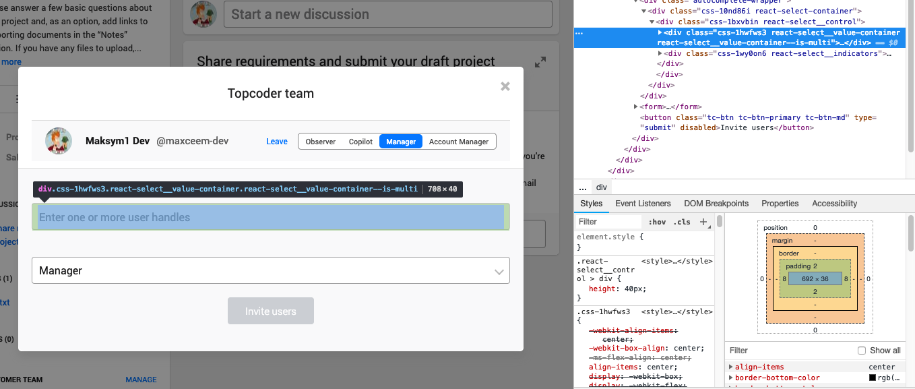Screen dimensions: 915x389
Task: Click the Leave link
Action: [x=277, y=142]
